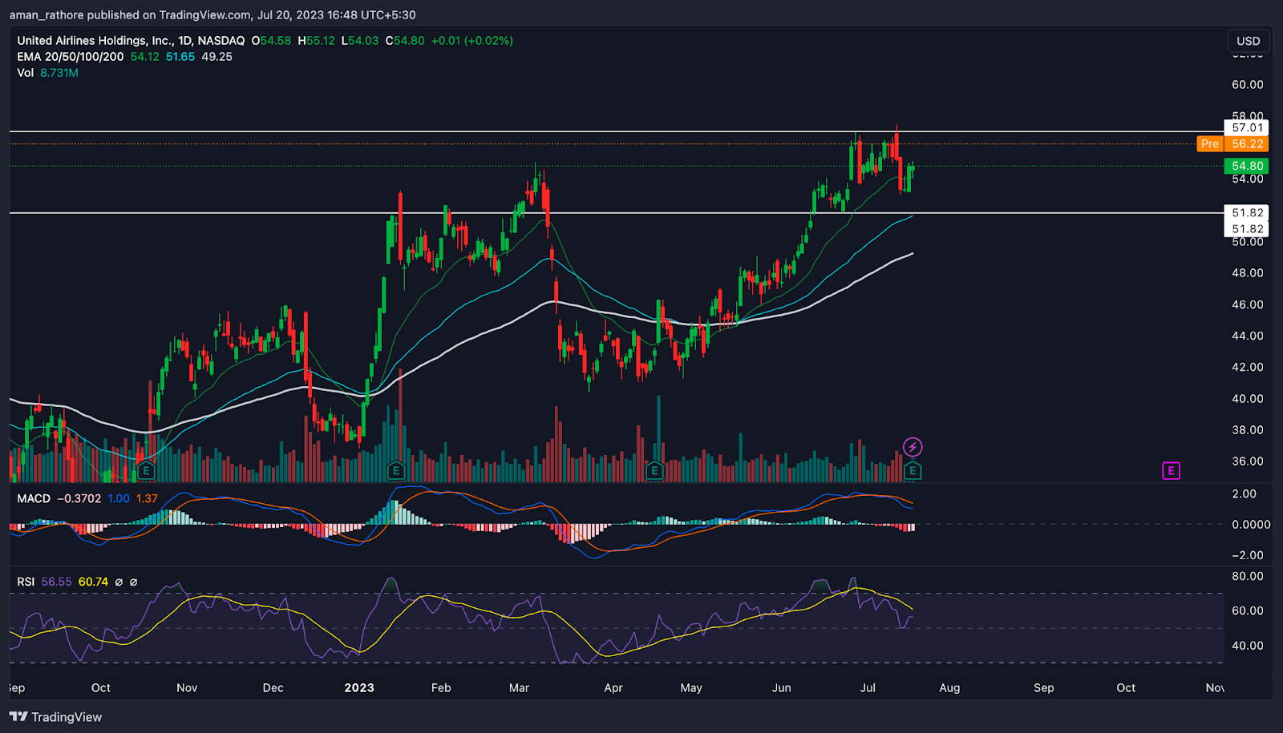This screenshot has height=733, width=1283.
Task: Click the 60.00 price axis label
Action: pyautogui.click(x=1247, y=84)
